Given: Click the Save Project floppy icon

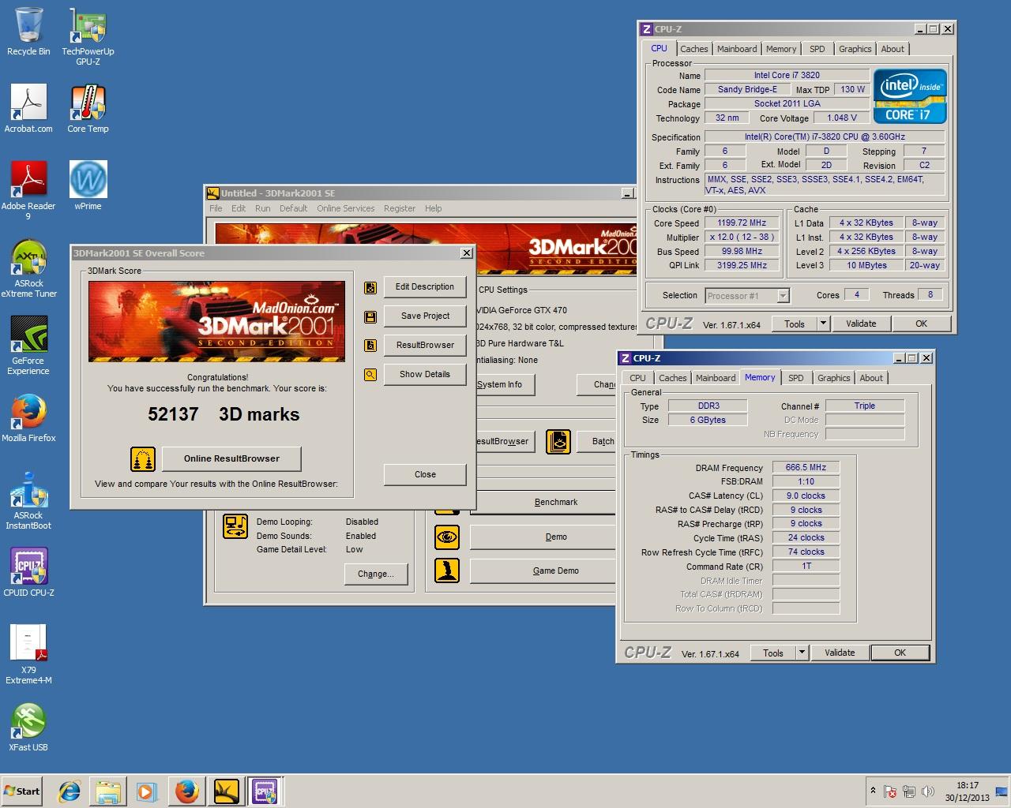Looking at the screenshot, I should tap(370, 317).
